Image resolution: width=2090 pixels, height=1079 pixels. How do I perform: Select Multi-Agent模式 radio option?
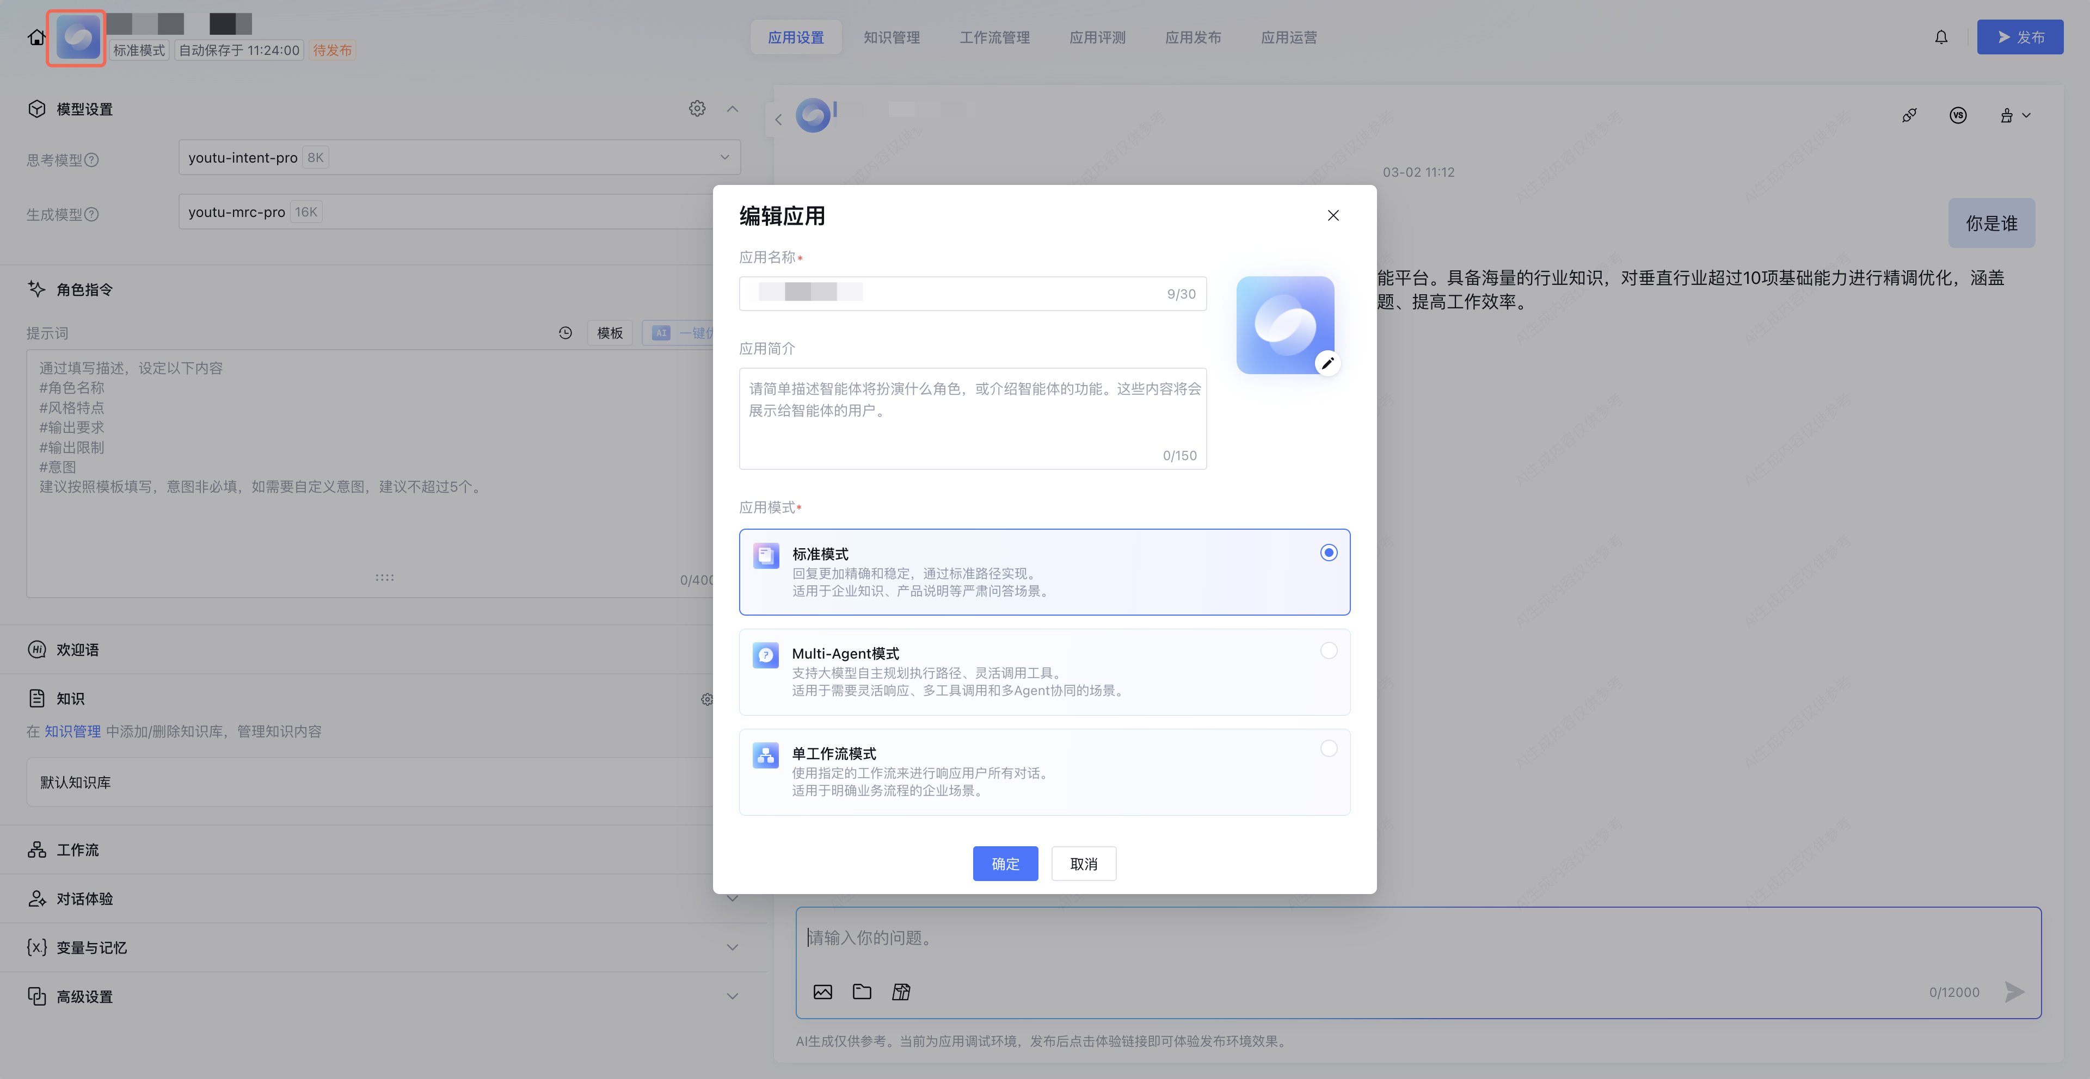[1328, 651]
